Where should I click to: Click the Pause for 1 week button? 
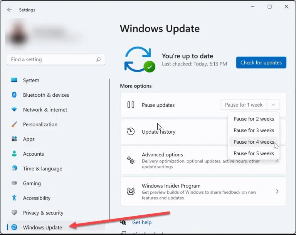tap(244, 105)
